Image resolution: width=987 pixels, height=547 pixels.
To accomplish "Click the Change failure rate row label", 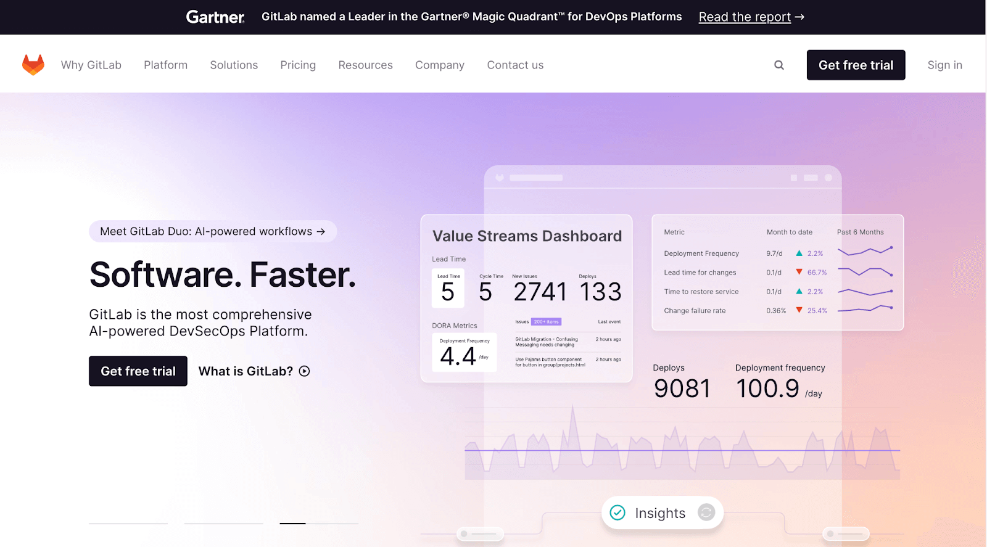I will (x=695, y=311).
